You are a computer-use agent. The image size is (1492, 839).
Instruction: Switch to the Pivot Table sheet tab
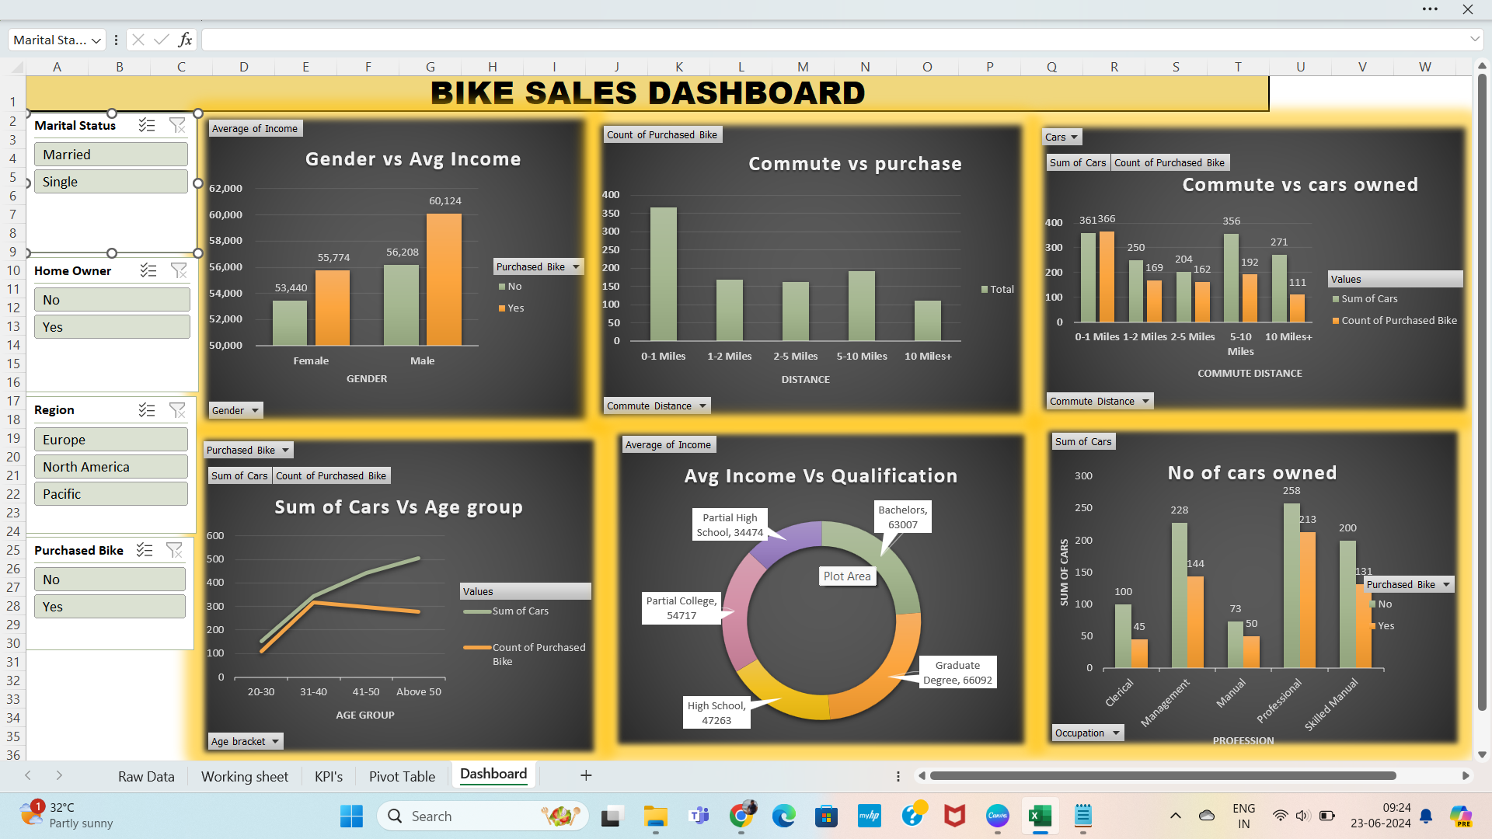pyautogui.click(x=402, y=776)
